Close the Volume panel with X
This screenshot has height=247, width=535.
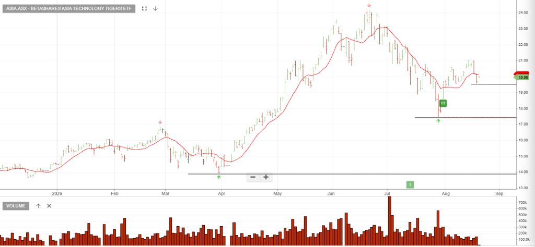click(49, 206)
